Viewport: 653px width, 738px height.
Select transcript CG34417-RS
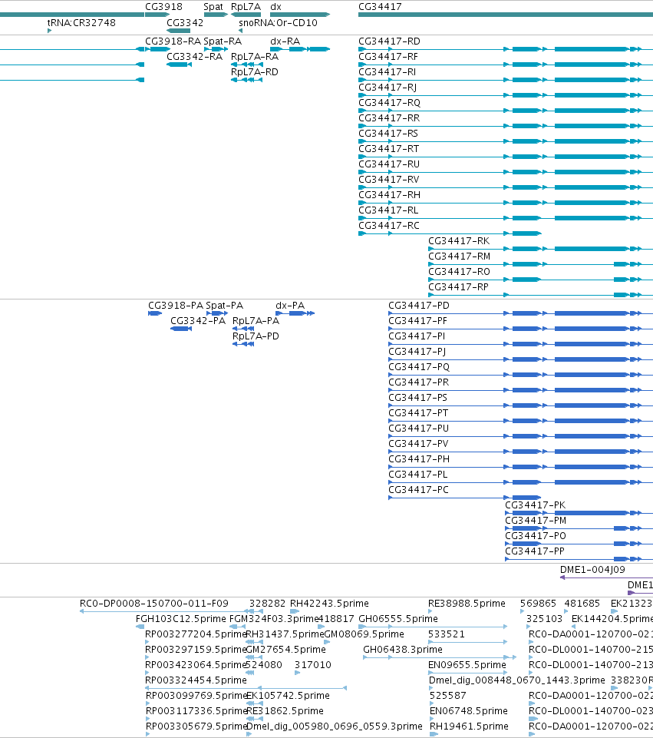pos(388,134)
